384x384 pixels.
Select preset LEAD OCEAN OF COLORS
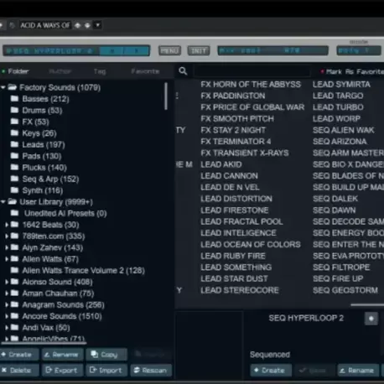click(251, 245)
